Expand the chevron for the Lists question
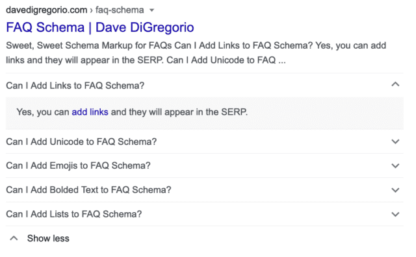The width and height of the screenshot is (416, 257). [x=395, y=214]
